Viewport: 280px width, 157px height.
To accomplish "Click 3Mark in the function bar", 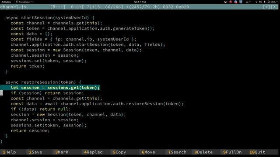I will (62, 152).
